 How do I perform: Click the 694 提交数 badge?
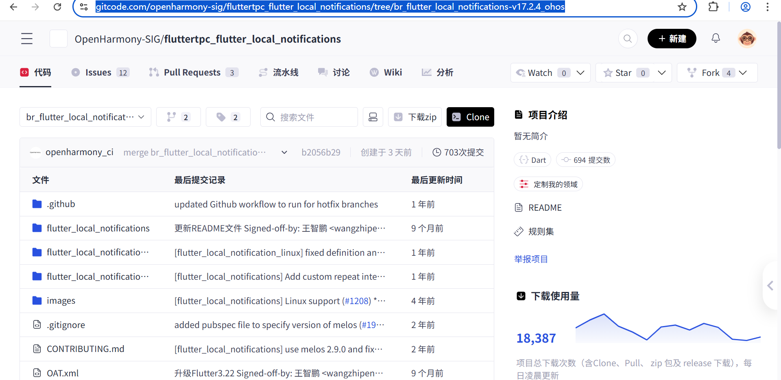coord(586,160)
